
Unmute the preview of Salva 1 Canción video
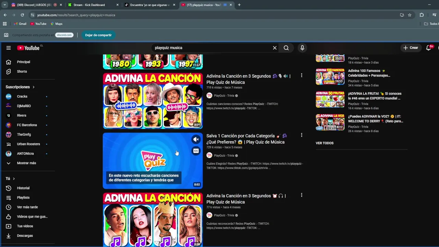[196, 139]
